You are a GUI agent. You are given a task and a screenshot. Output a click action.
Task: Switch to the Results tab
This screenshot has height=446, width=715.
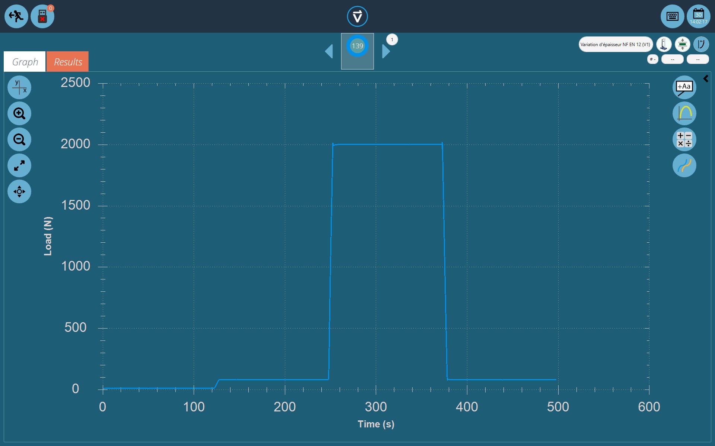point(68,62)
